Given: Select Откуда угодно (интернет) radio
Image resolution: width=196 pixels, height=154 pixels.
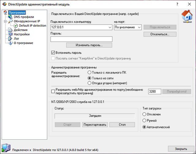Looking at the screenshot, I should (x=89, y=83).
